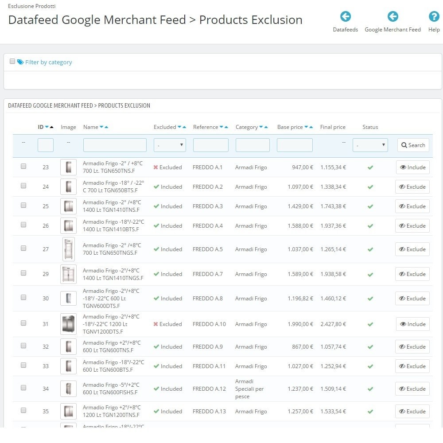Viewport: 443px width, 443px height.
Task: Tick checkbox for product ID 23
Action: point(23,166)
